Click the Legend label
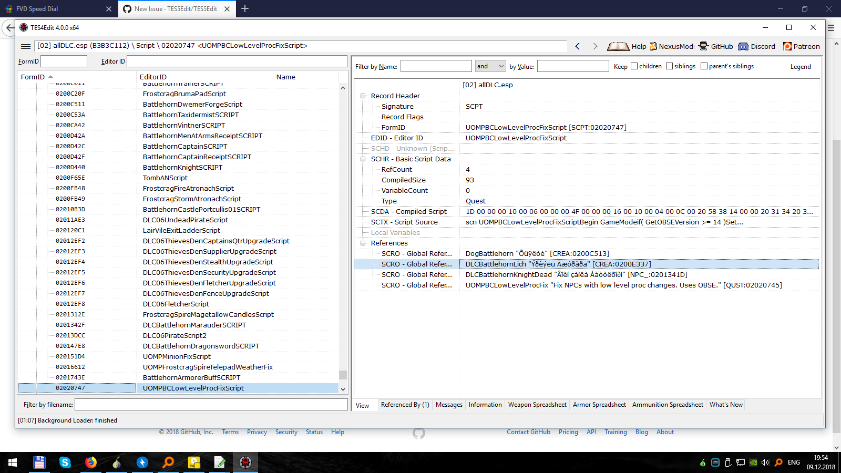Viewport: 841px width, 473px height. [801, 67]
